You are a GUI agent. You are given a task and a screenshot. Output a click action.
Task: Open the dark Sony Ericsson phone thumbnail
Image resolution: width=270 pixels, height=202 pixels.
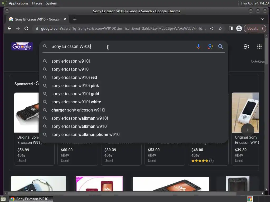pos(238,184)
